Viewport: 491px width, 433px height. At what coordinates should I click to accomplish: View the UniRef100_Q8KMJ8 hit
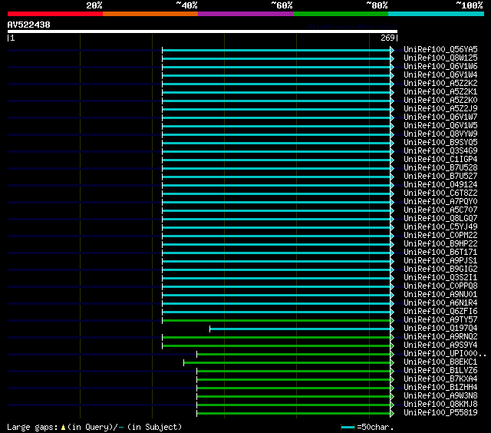pyautogui.click(x=440, y=405)
